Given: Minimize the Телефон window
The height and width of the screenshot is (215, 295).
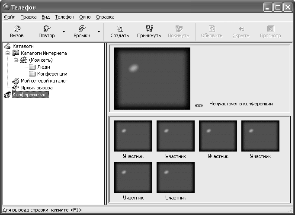Looking at the screenshot, I should click(x=267, y=7).
